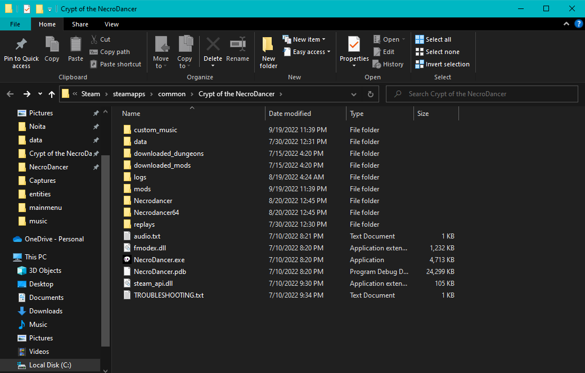Image resolution: width=585 pixels, height=373 pixels.
Task: Click Invert selection
Action: [x=443, y=64]
